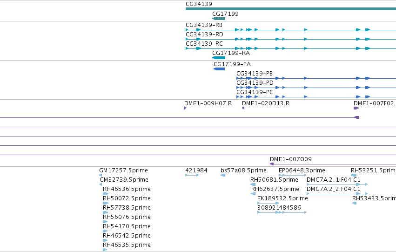Click the RH56076.5prime EST arrow
Image resolution: width=396 pixels, height=252 pixels.
click(x=105, y=222)
